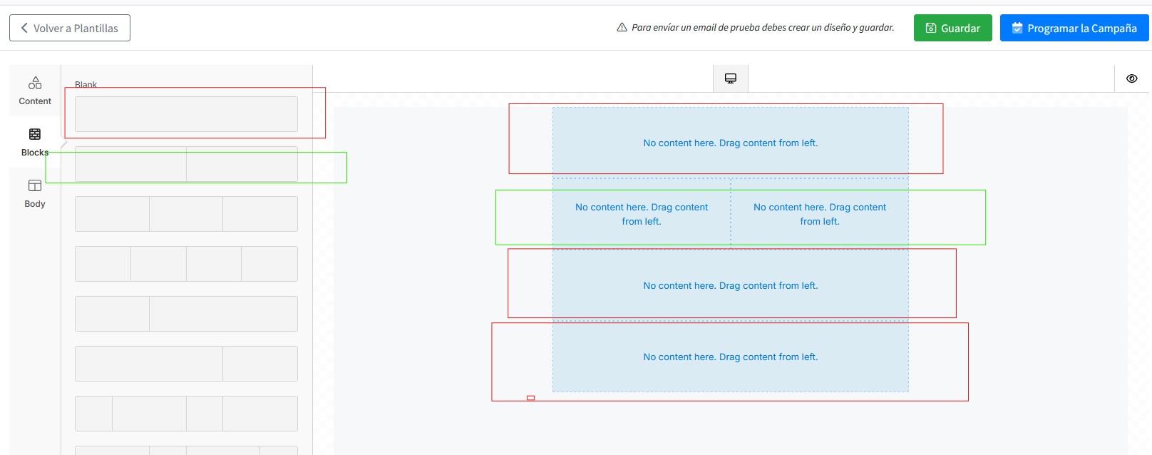Click the green Guardar button

coord(952,29)
